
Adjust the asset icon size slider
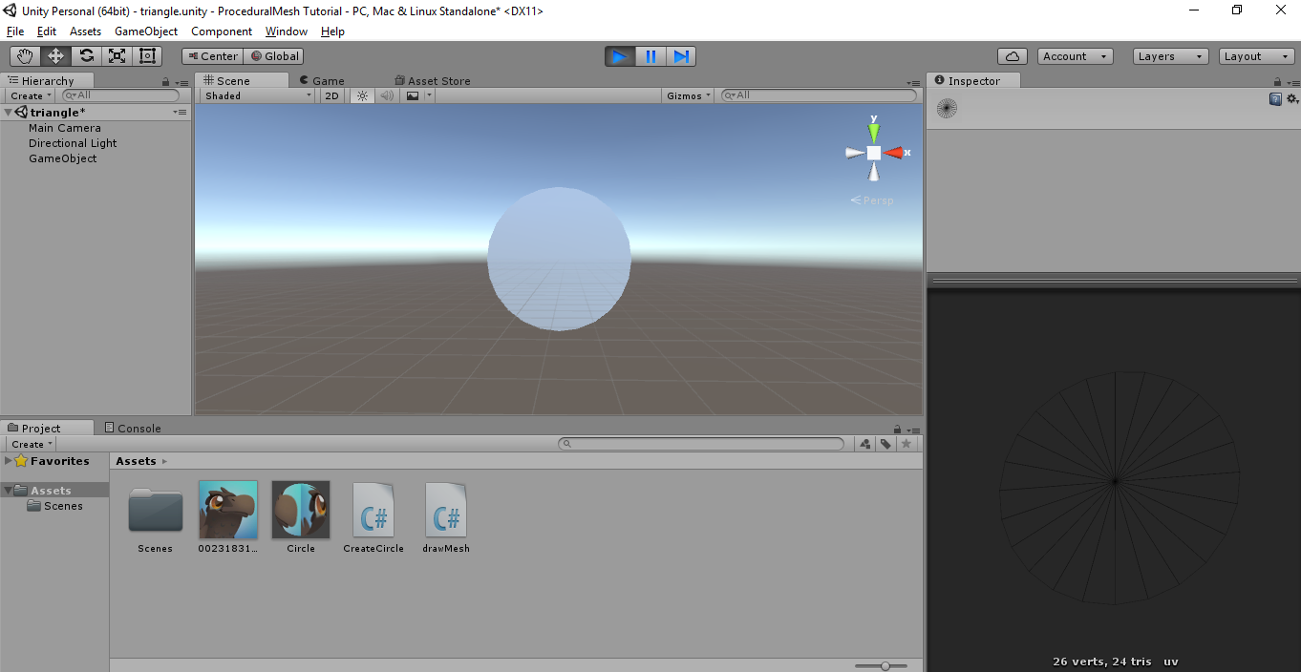(885, 665)
